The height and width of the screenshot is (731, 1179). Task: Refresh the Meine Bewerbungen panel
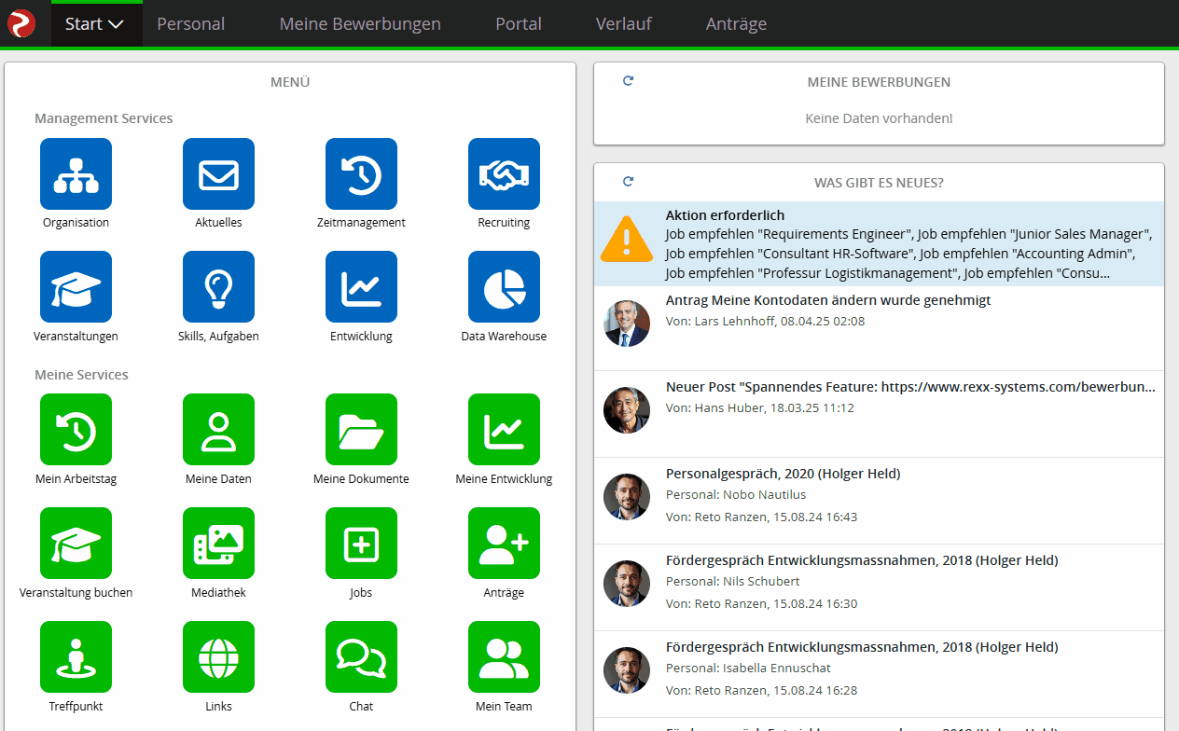tap(628, 81)
